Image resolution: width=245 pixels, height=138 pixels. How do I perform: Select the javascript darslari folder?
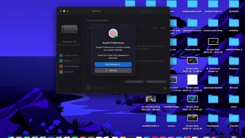pos(213,80)
